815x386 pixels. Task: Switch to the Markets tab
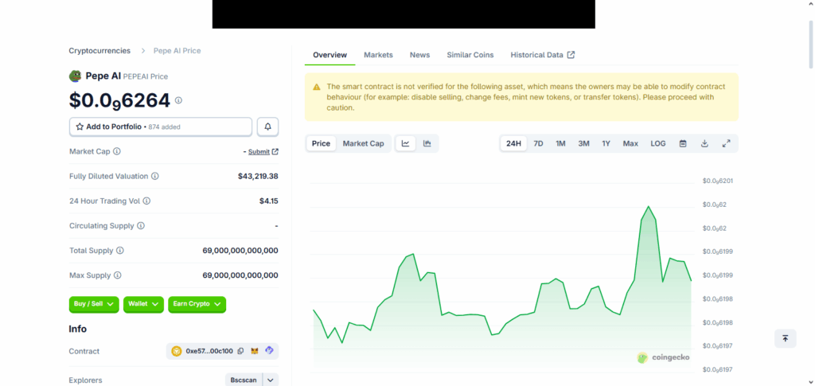(378, 55)
